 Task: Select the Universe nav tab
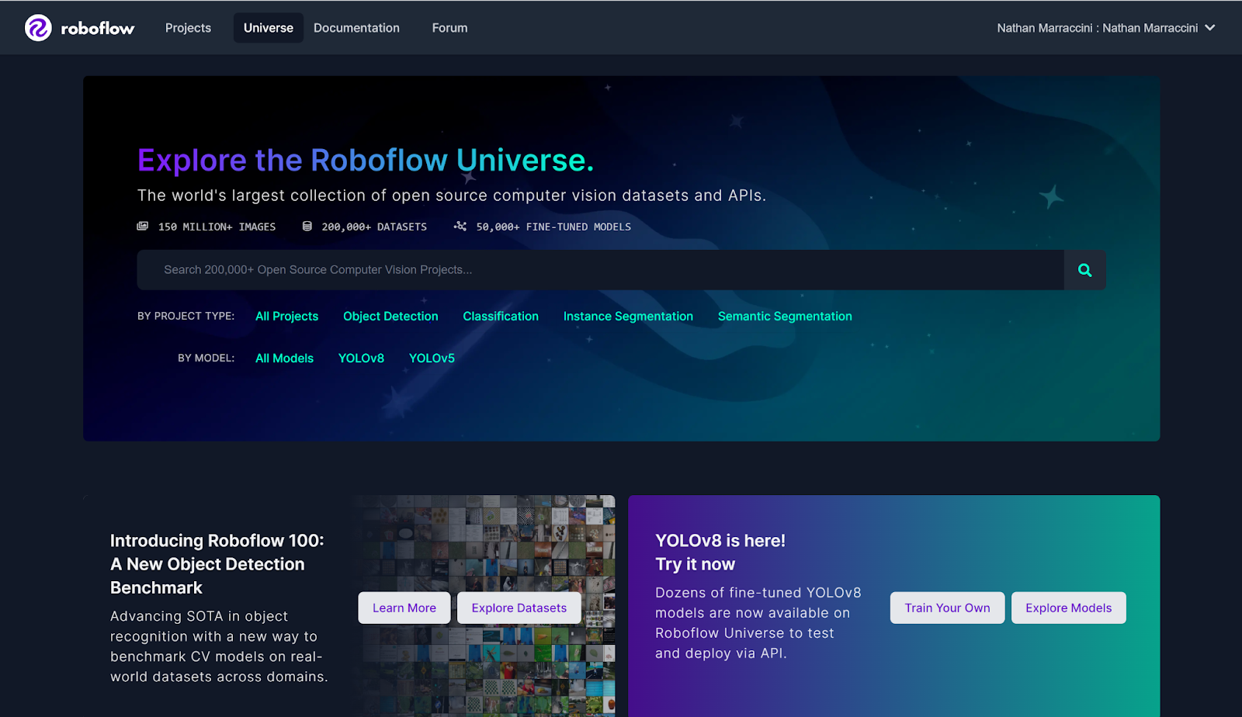(269, 28)
